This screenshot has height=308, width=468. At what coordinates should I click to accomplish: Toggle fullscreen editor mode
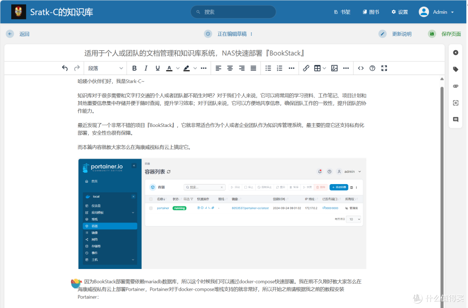(384, 68)
